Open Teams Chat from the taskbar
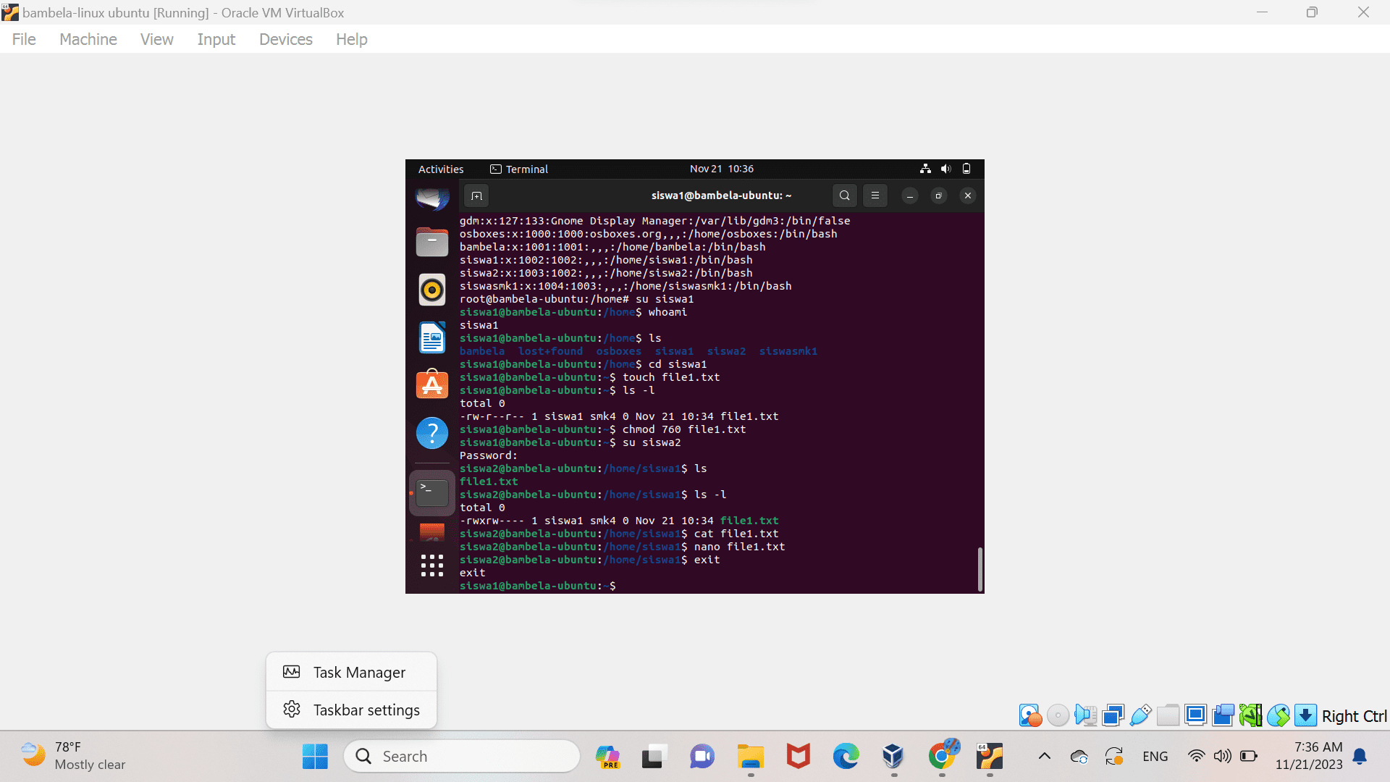This screenshot has width=1390, height=782. [x=702, y=757]
